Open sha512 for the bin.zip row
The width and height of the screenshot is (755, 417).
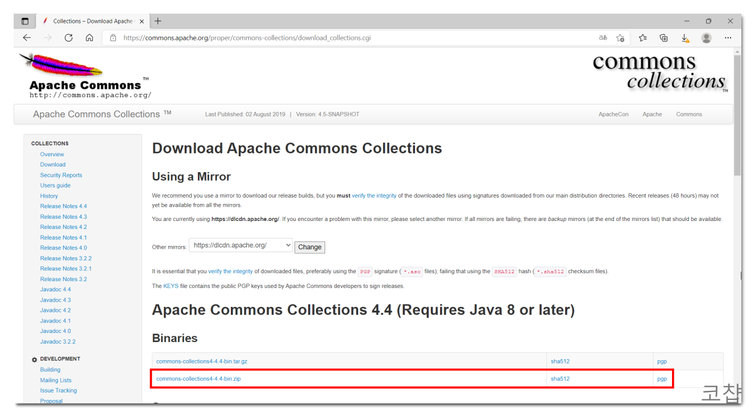[560, 378]
